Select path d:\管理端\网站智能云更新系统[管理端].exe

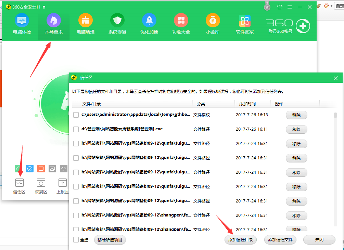122,129
